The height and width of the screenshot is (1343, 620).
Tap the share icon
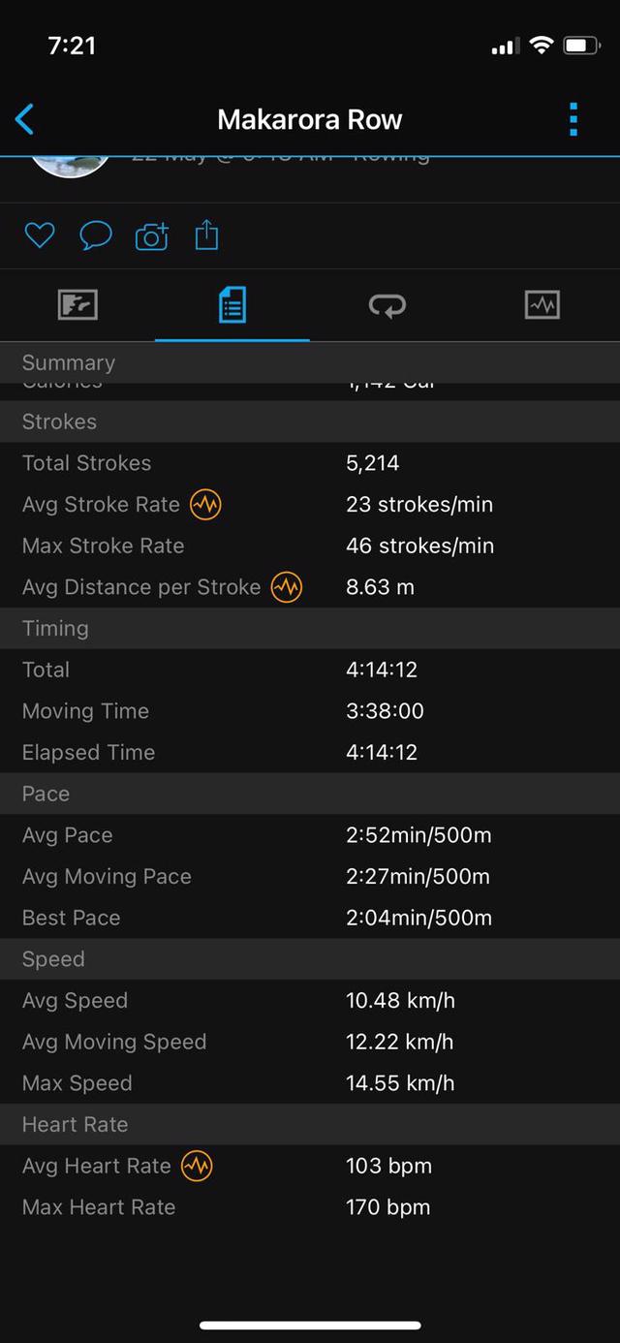point(206,235)
